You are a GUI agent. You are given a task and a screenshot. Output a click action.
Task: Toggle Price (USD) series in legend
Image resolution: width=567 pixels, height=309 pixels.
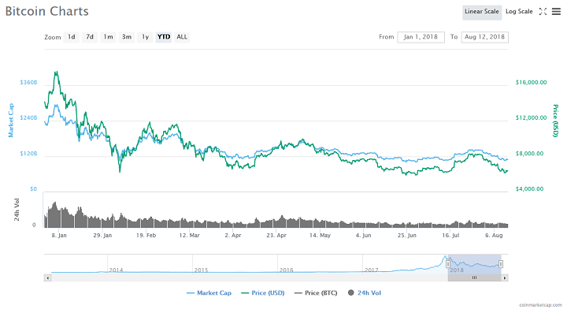coord(262,292)
